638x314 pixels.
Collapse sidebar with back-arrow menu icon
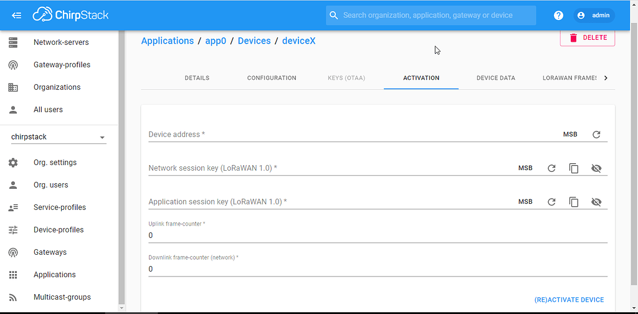point(17,16)
